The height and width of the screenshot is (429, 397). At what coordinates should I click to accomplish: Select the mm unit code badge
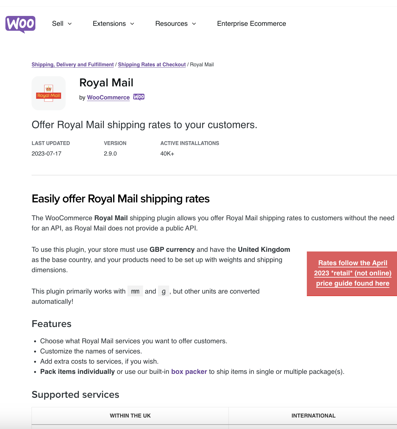click(x=135, y=291)
